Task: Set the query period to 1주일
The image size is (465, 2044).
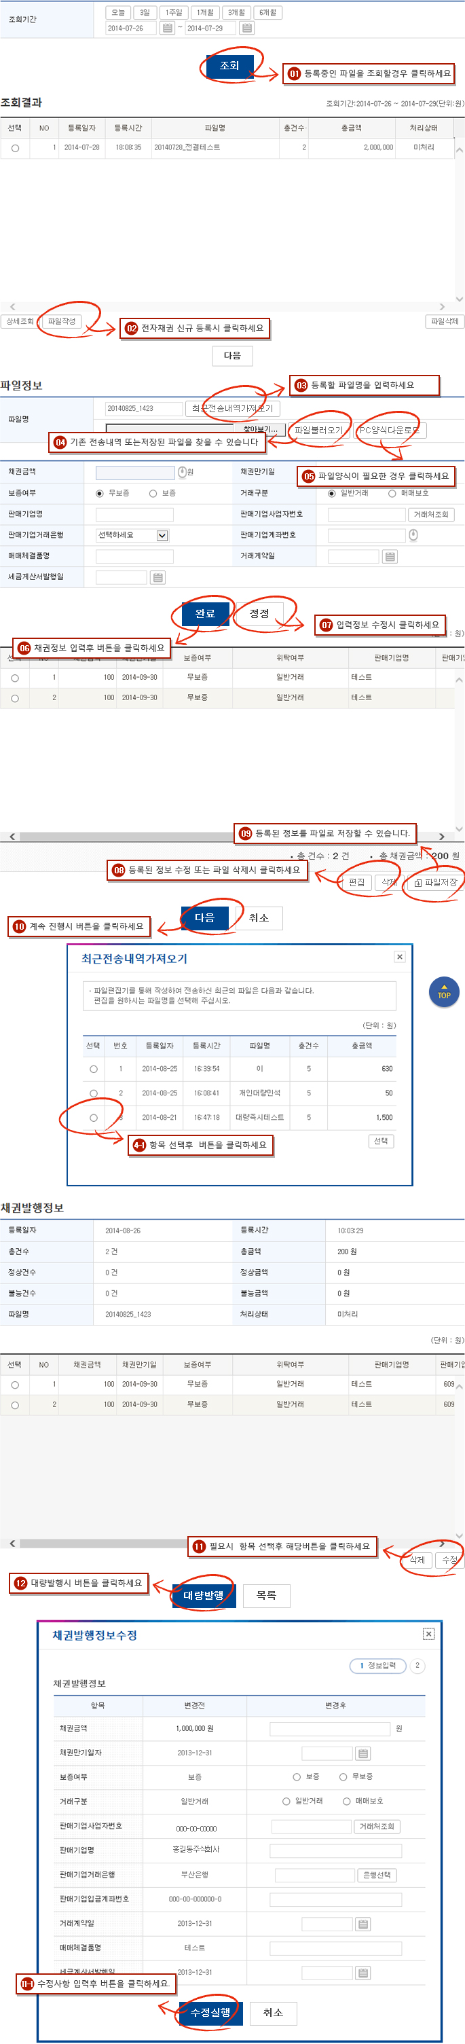Action: tap(174, 13)
